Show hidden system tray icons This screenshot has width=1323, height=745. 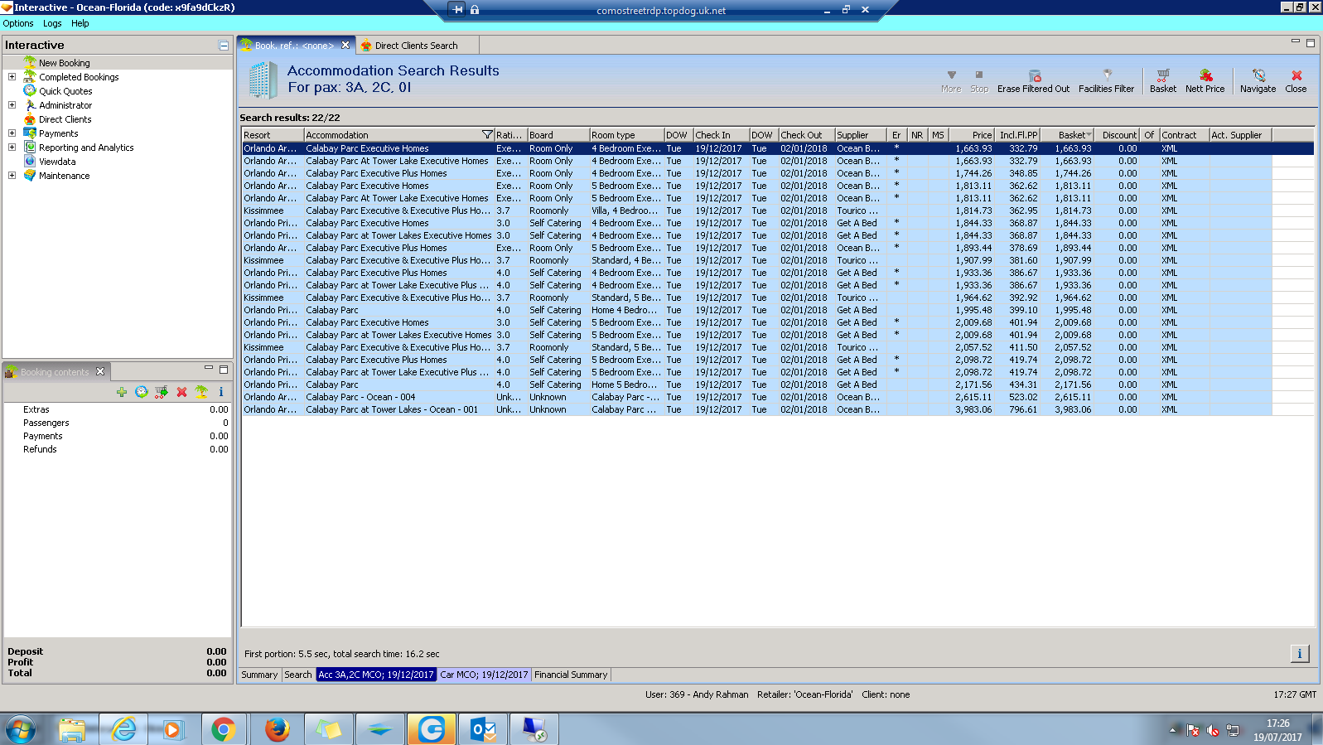(x=1172, y=730)
